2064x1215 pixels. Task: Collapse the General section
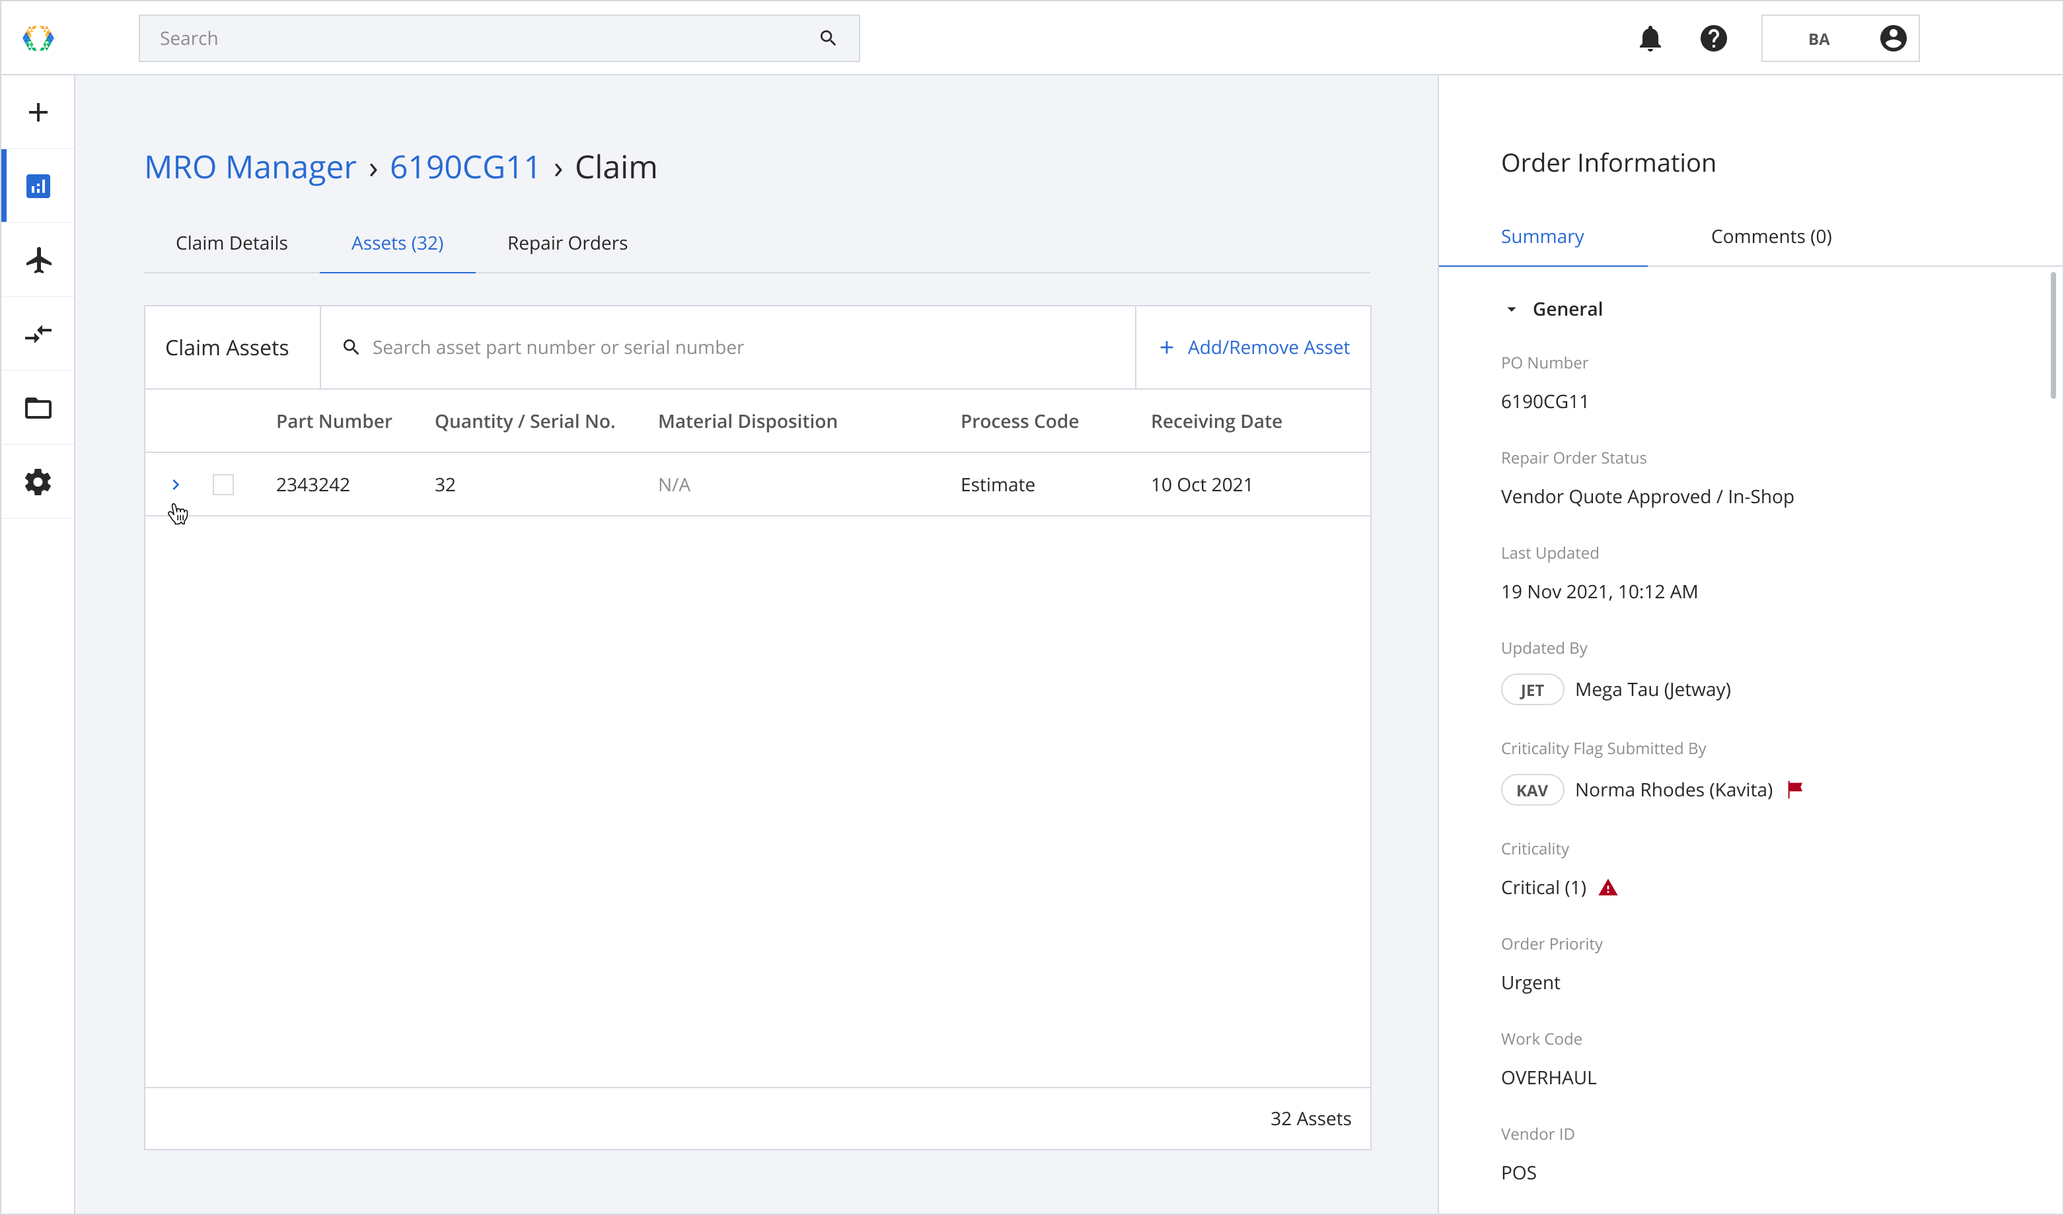(x=1512, y=310)
